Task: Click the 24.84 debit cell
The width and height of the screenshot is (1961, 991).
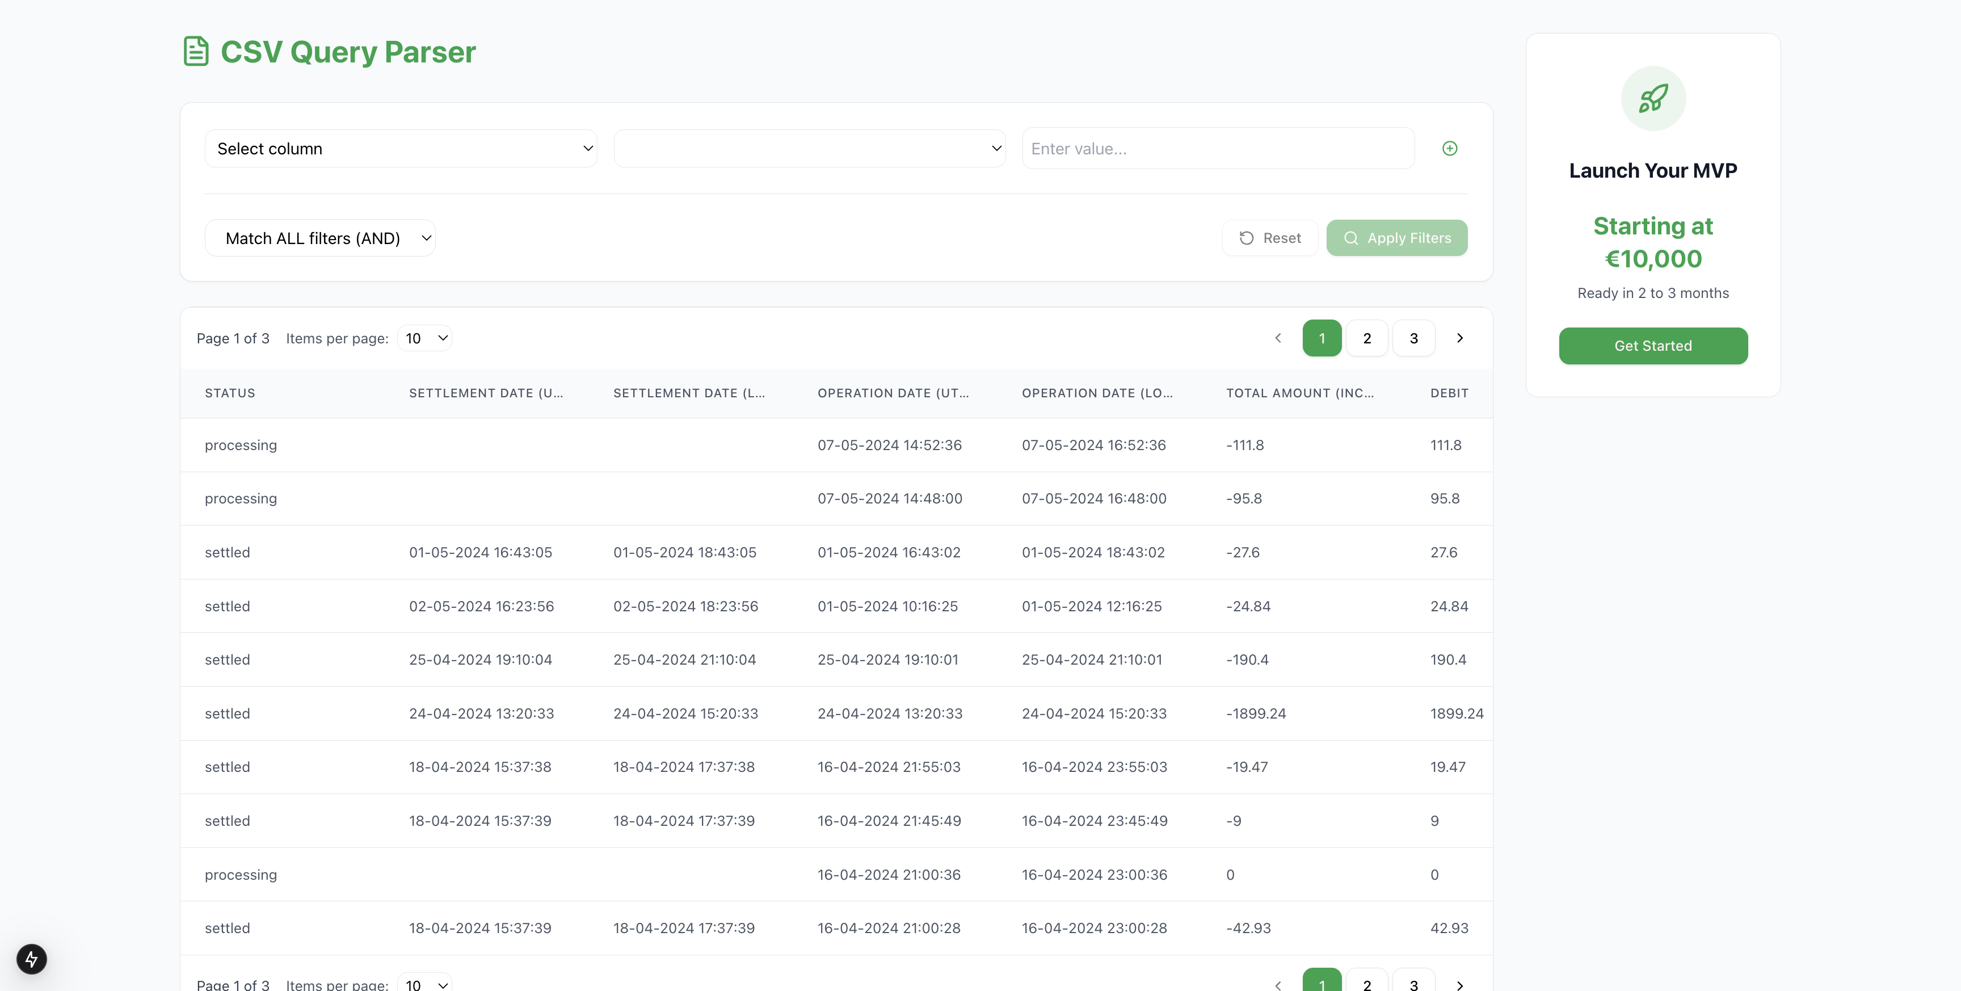Action: [x=1449, y=606]
